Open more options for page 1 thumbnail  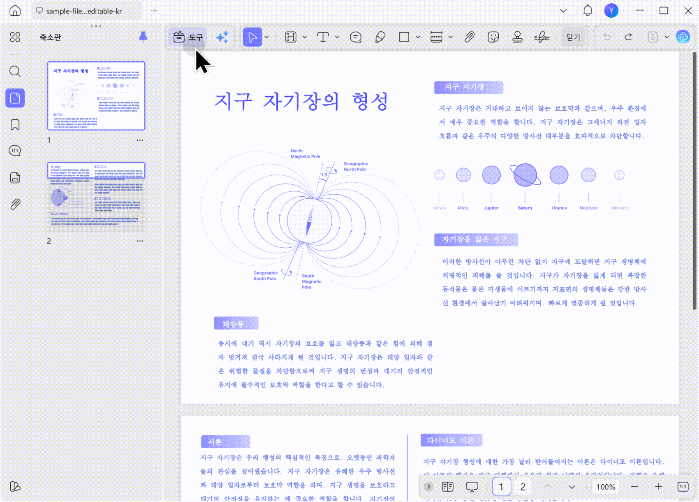coord(140,140)
